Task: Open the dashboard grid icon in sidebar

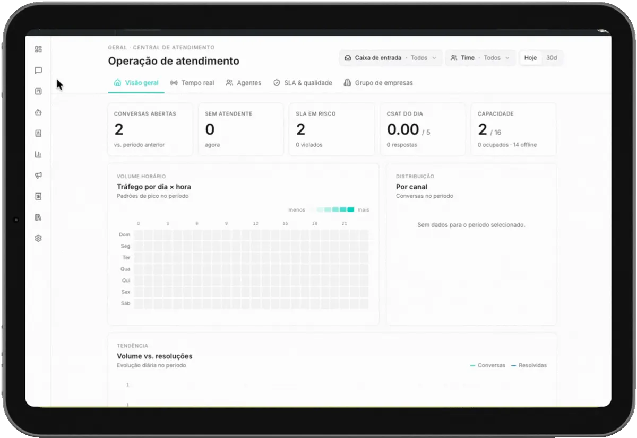Action: click(38, 49)
